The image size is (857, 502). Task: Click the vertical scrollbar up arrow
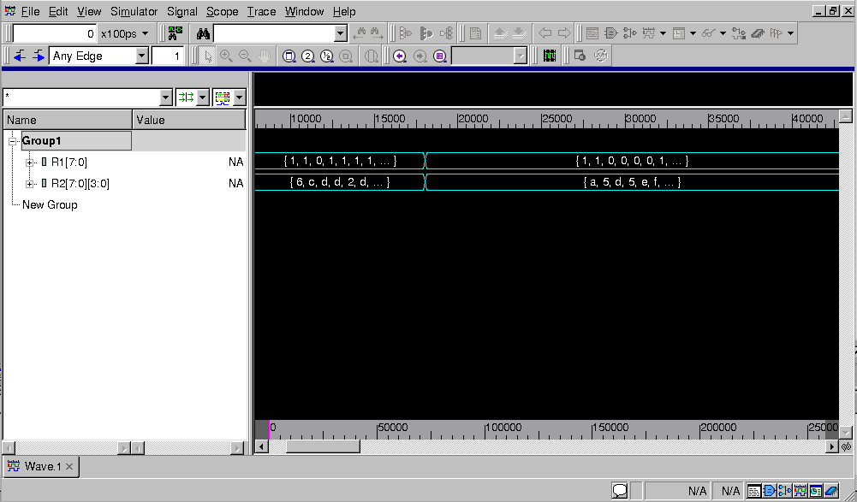click(x=846, y=115)
